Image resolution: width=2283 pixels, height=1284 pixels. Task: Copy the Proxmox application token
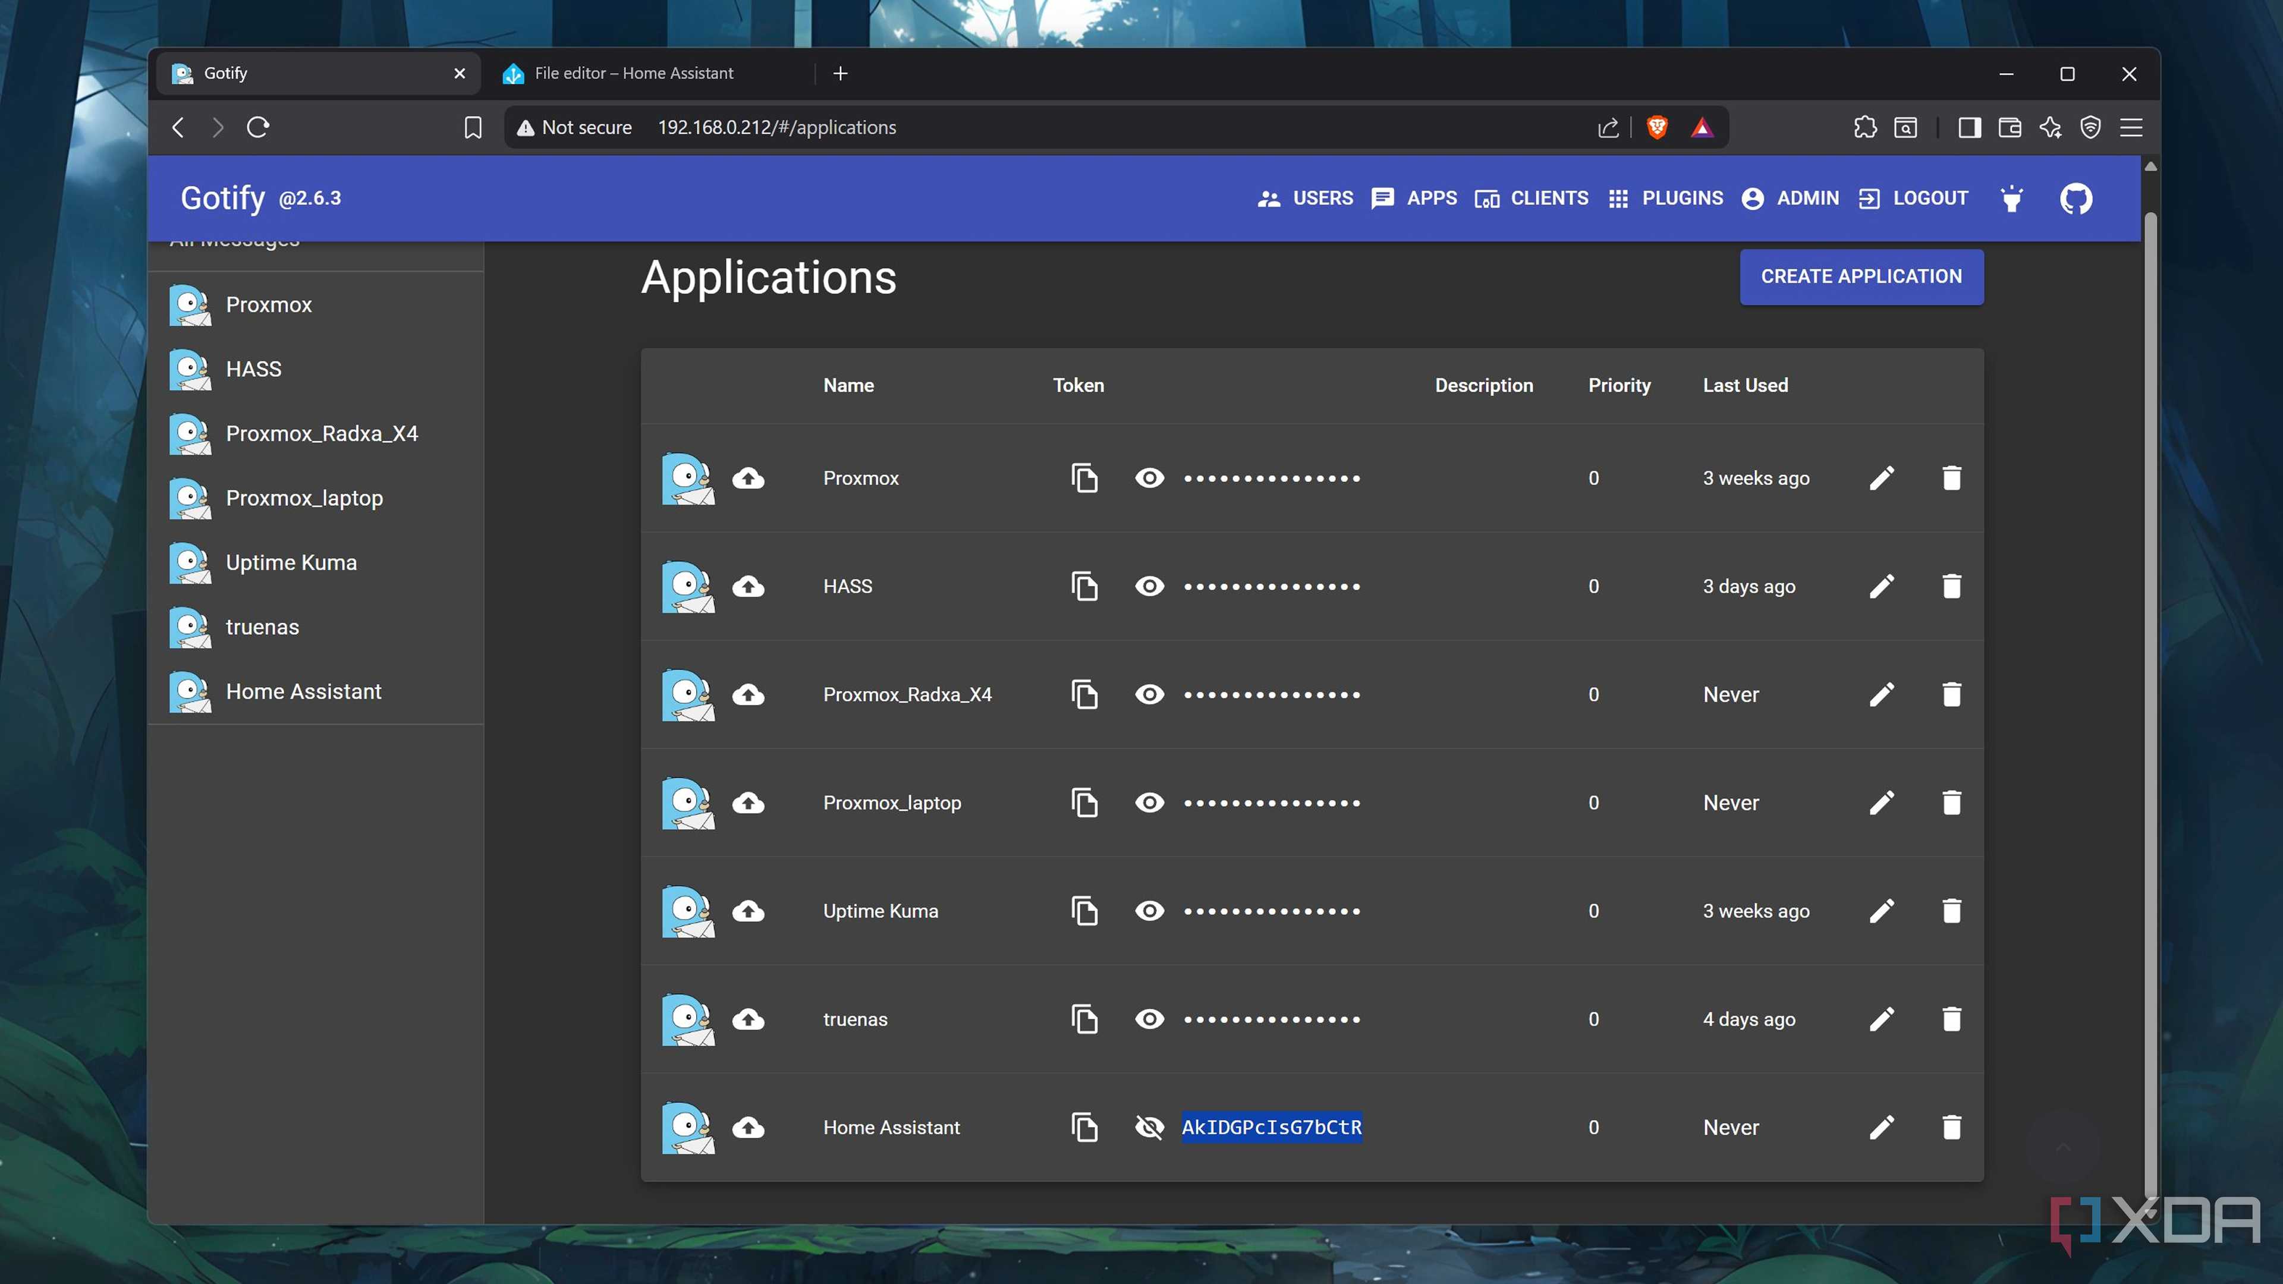coord(1084,477)
